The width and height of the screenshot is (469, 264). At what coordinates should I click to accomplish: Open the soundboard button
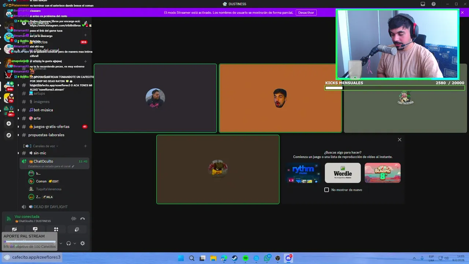[x=77, y=229]
